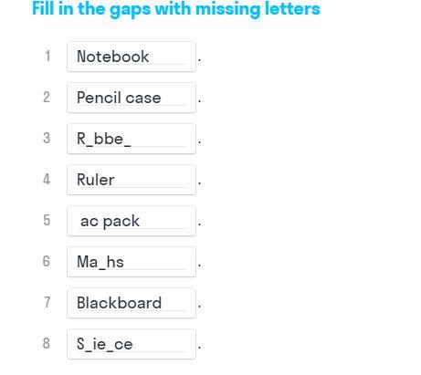The height and width of the screenshot is (375, 421).
Task: Select the Ma_hs answer box
Action: [132, 262]
